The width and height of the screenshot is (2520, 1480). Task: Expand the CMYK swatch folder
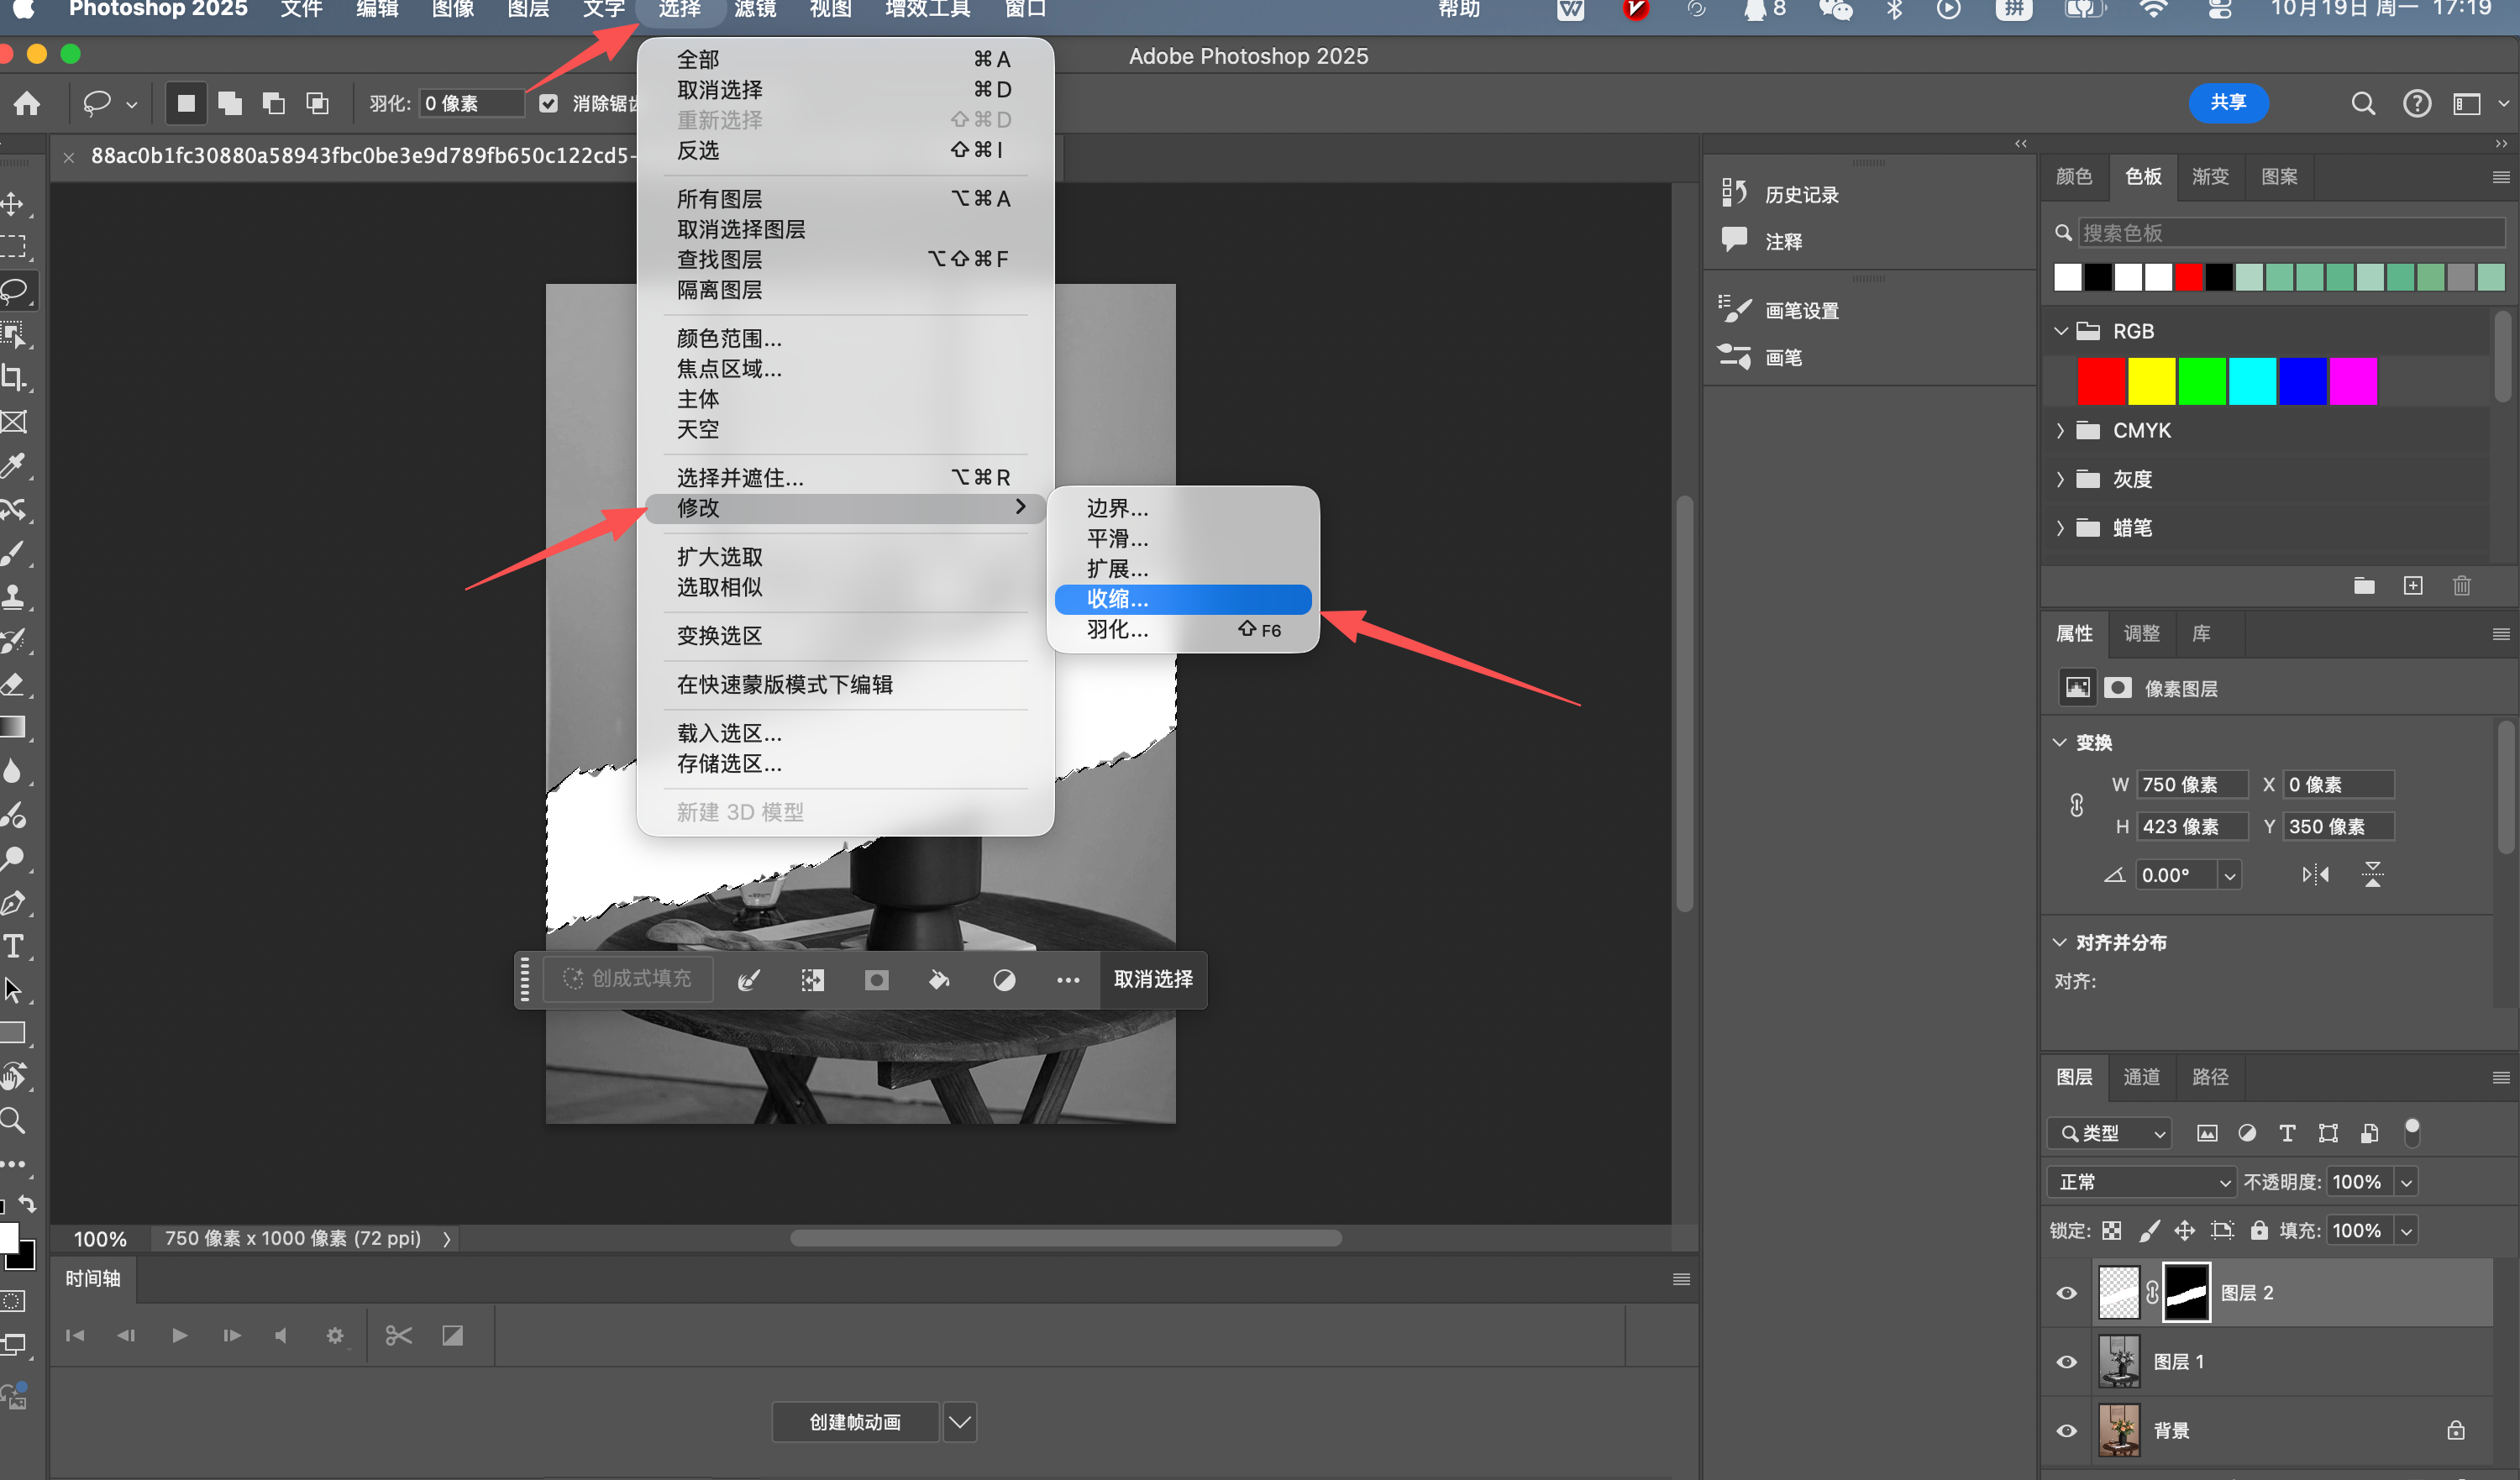click(2060, 430)
